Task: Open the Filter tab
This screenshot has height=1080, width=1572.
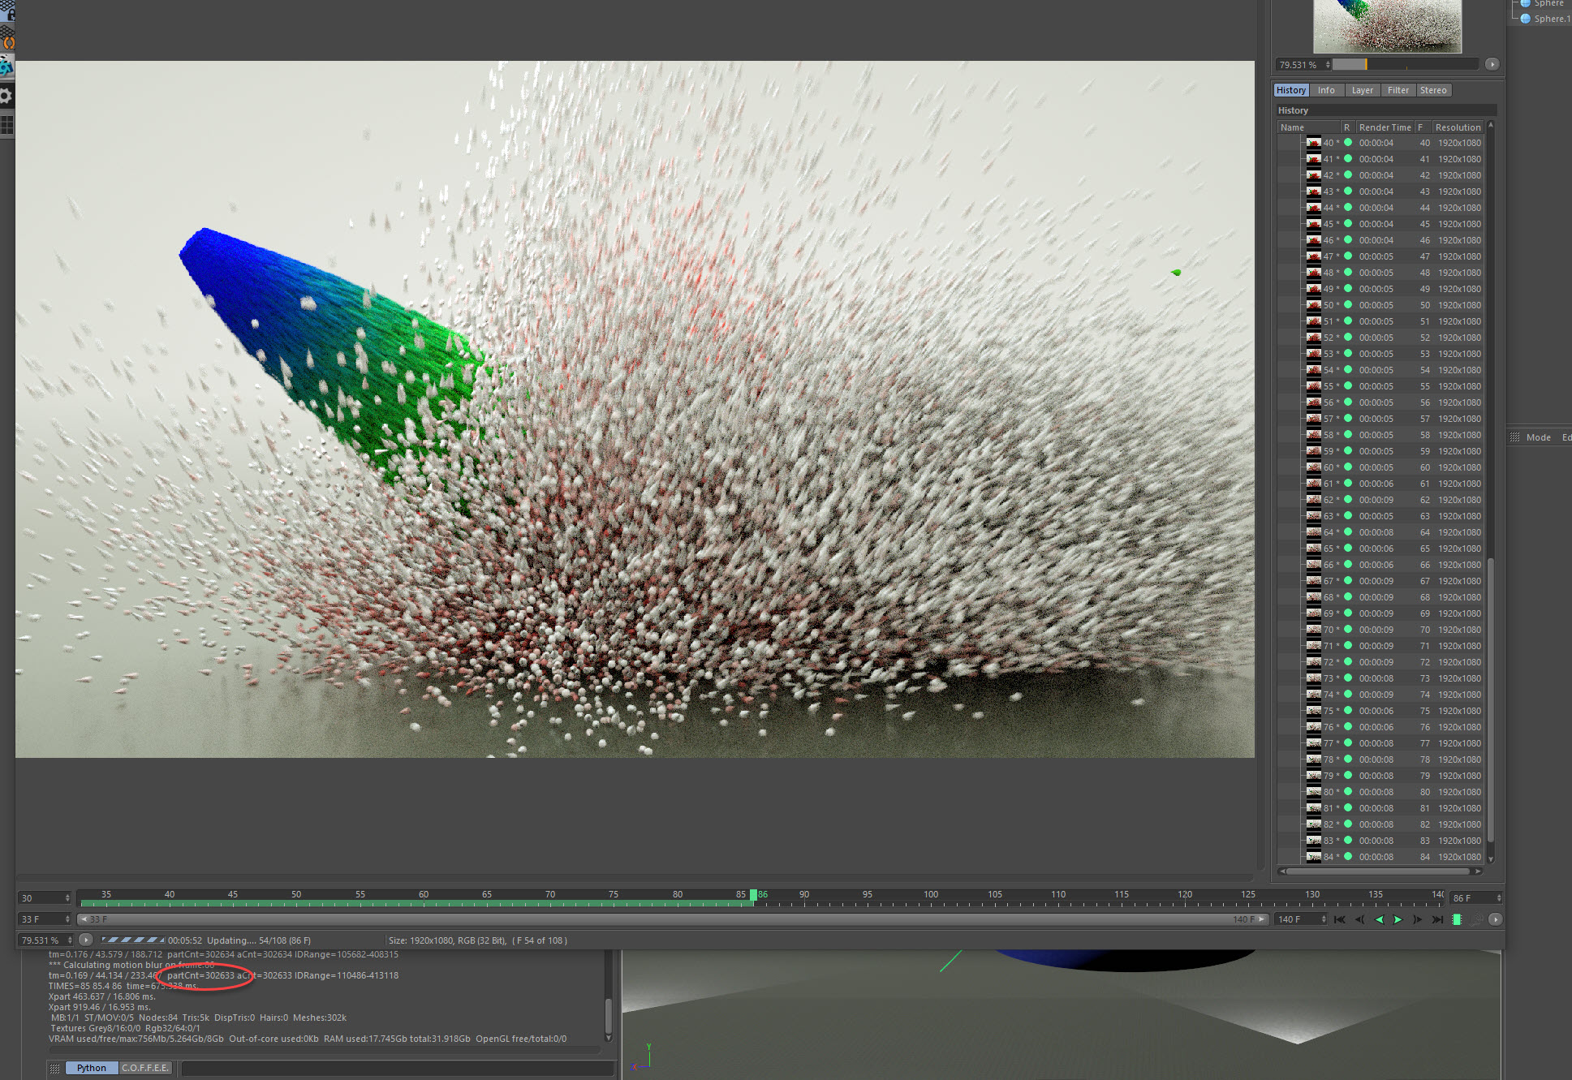Action: coord(1398,90)
